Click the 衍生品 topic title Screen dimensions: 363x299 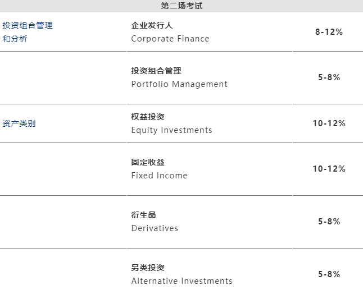(144, 215)
